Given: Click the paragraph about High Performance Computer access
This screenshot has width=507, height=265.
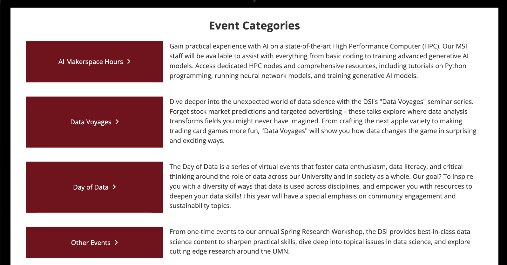Looking at the screenshot, I should 319,61.
